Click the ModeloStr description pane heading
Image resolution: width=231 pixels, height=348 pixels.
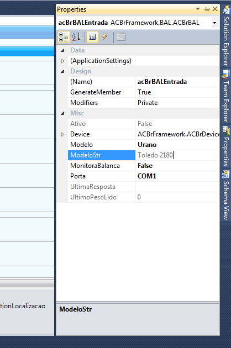tap(76, 309)
